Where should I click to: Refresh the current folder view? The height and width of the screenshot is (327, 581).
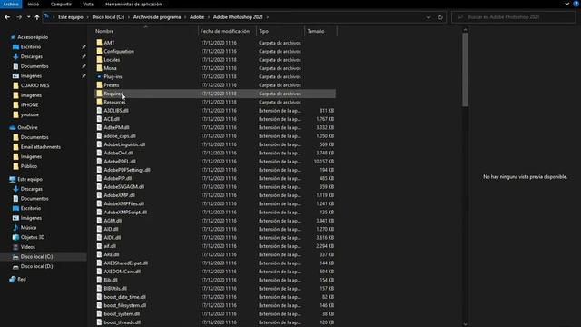pos(440,17)
